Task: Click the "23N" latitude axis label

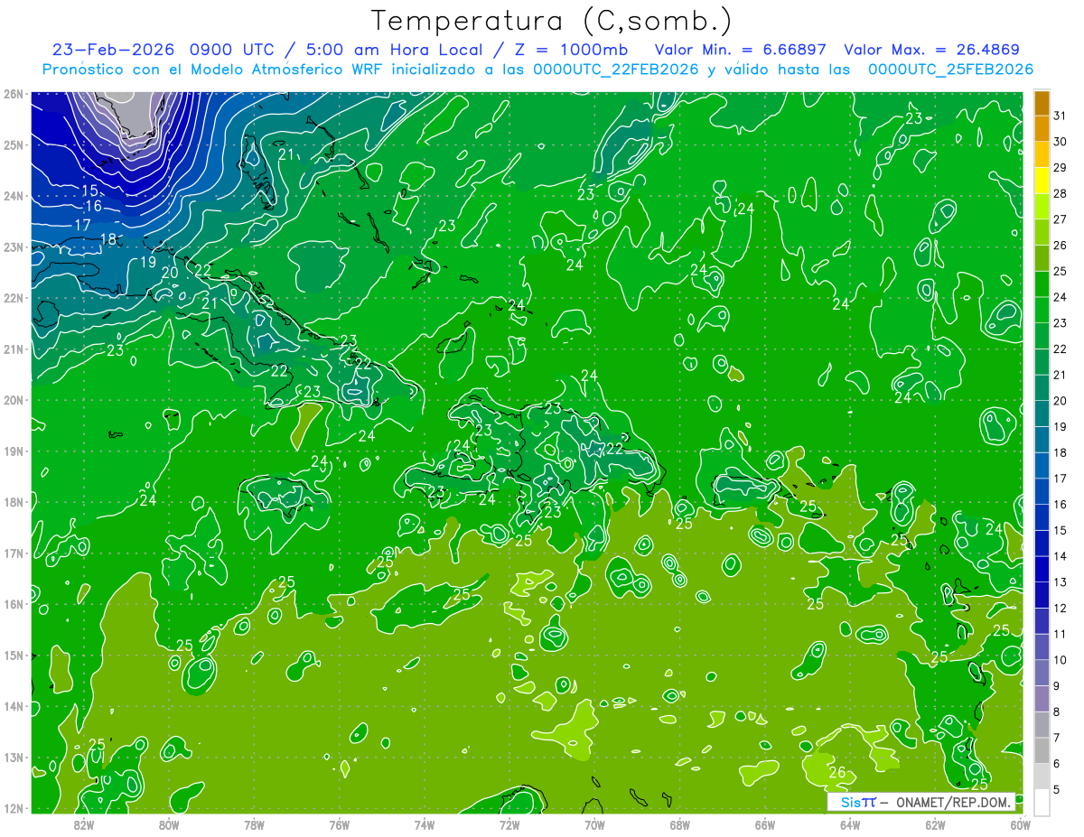Action: coord(13,246)
